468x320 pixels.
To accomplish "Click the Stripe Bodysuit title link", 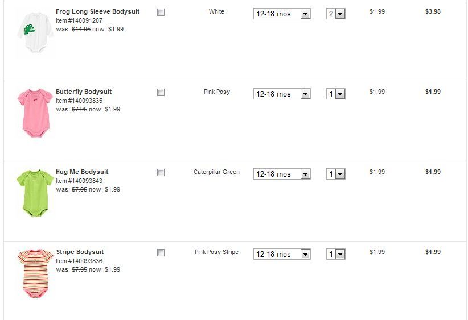I will tap(80, 252).
